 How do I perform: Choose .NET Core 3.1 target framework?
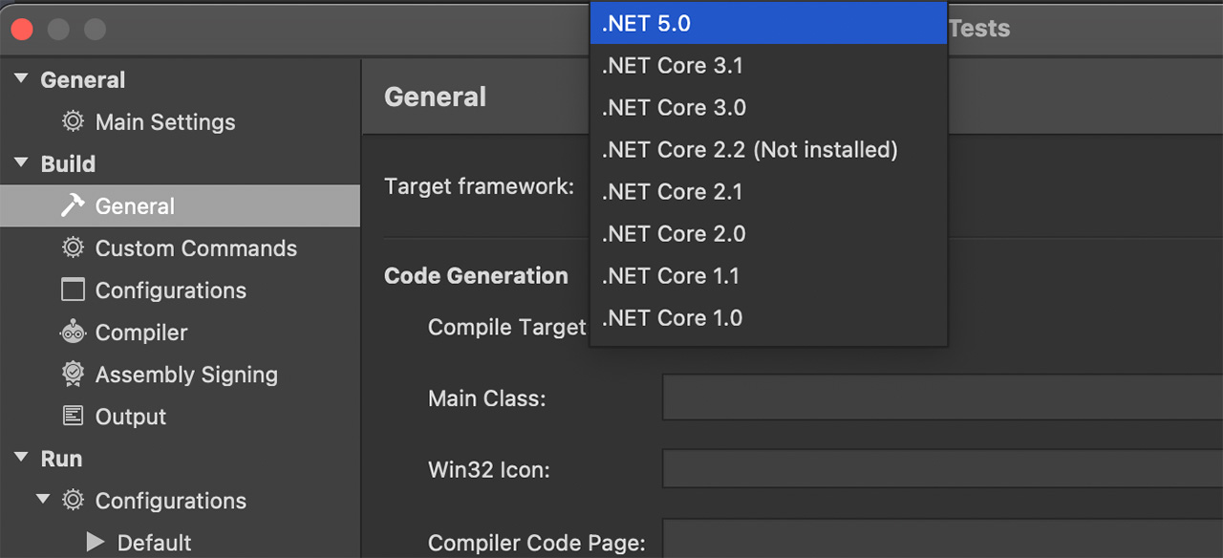769,66
